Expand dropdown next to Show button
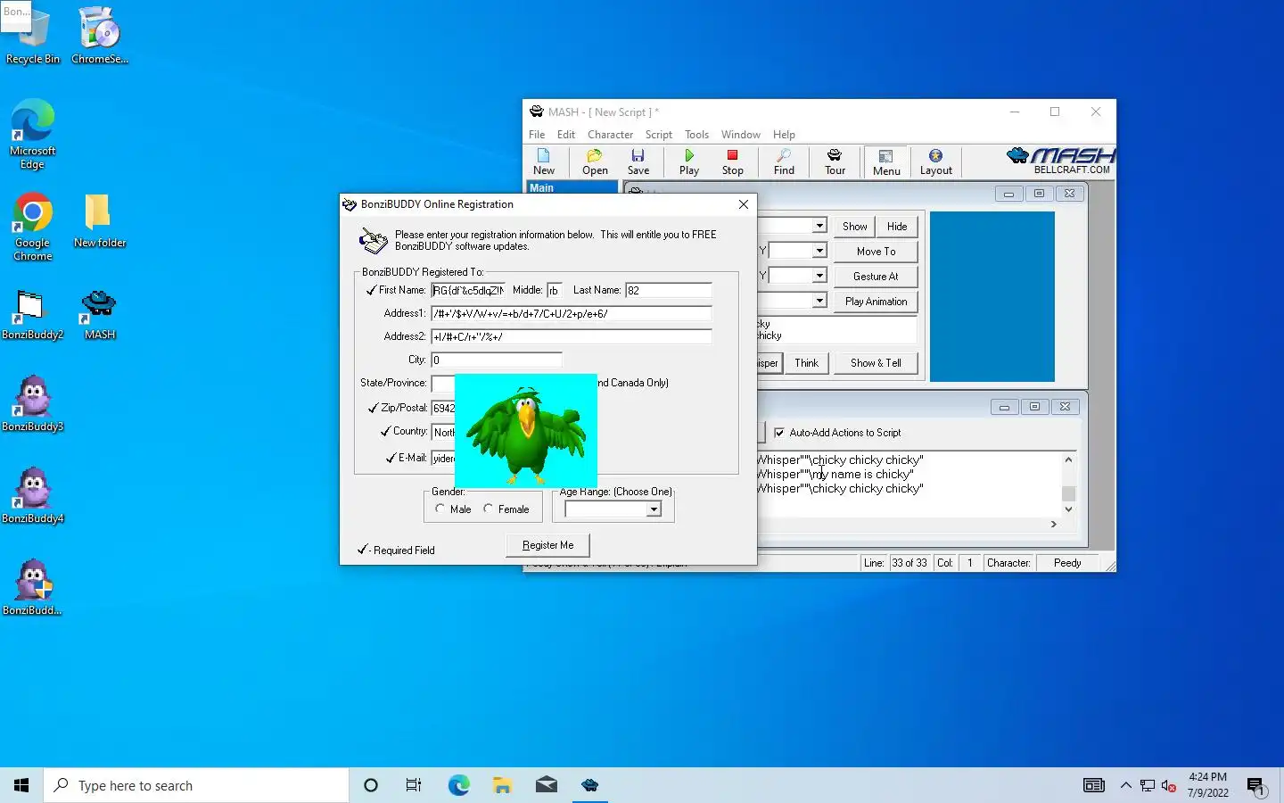Image resolution: width=1284 pixels, height=803 pixels. 819,226
